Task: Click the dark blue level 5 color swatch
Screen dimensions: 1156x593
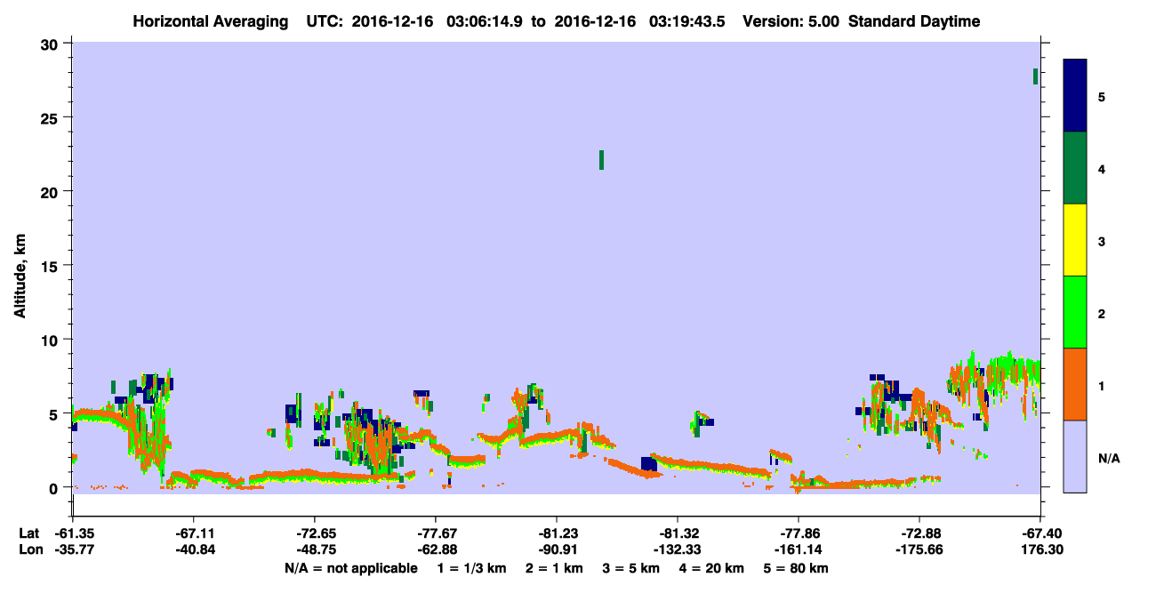Action: 1075,96
